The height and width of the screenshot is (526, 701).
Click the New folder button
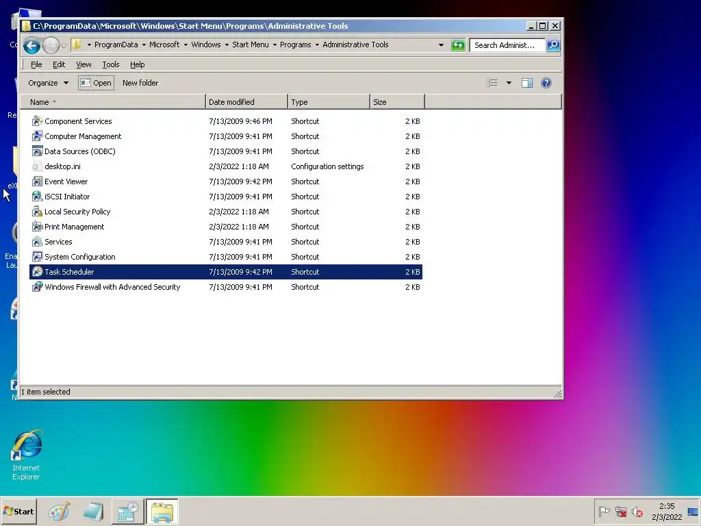(140, 83)
